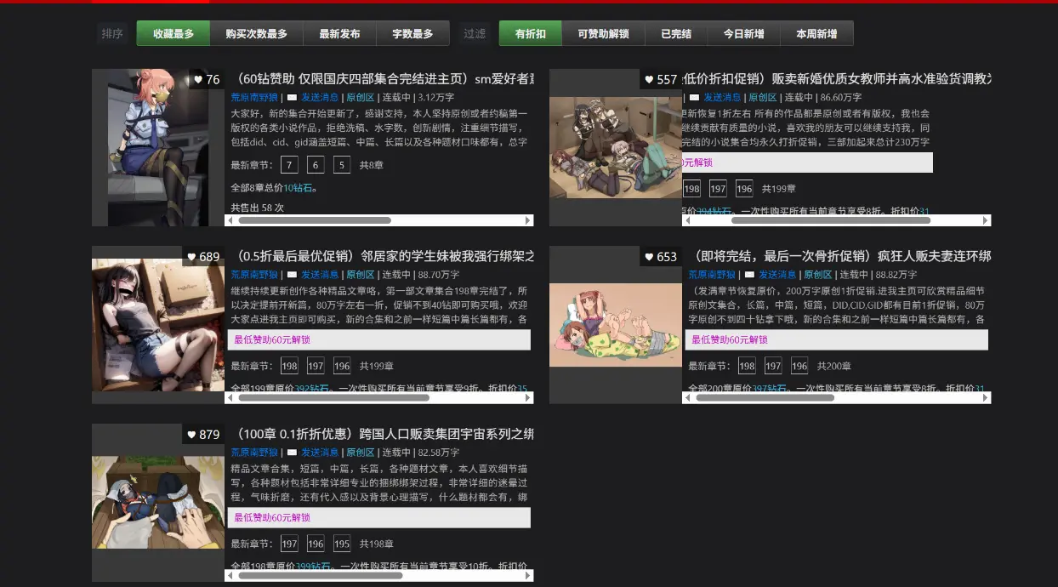
Task: Sort by 购买次数最多
Action: [x=256, y=34]
